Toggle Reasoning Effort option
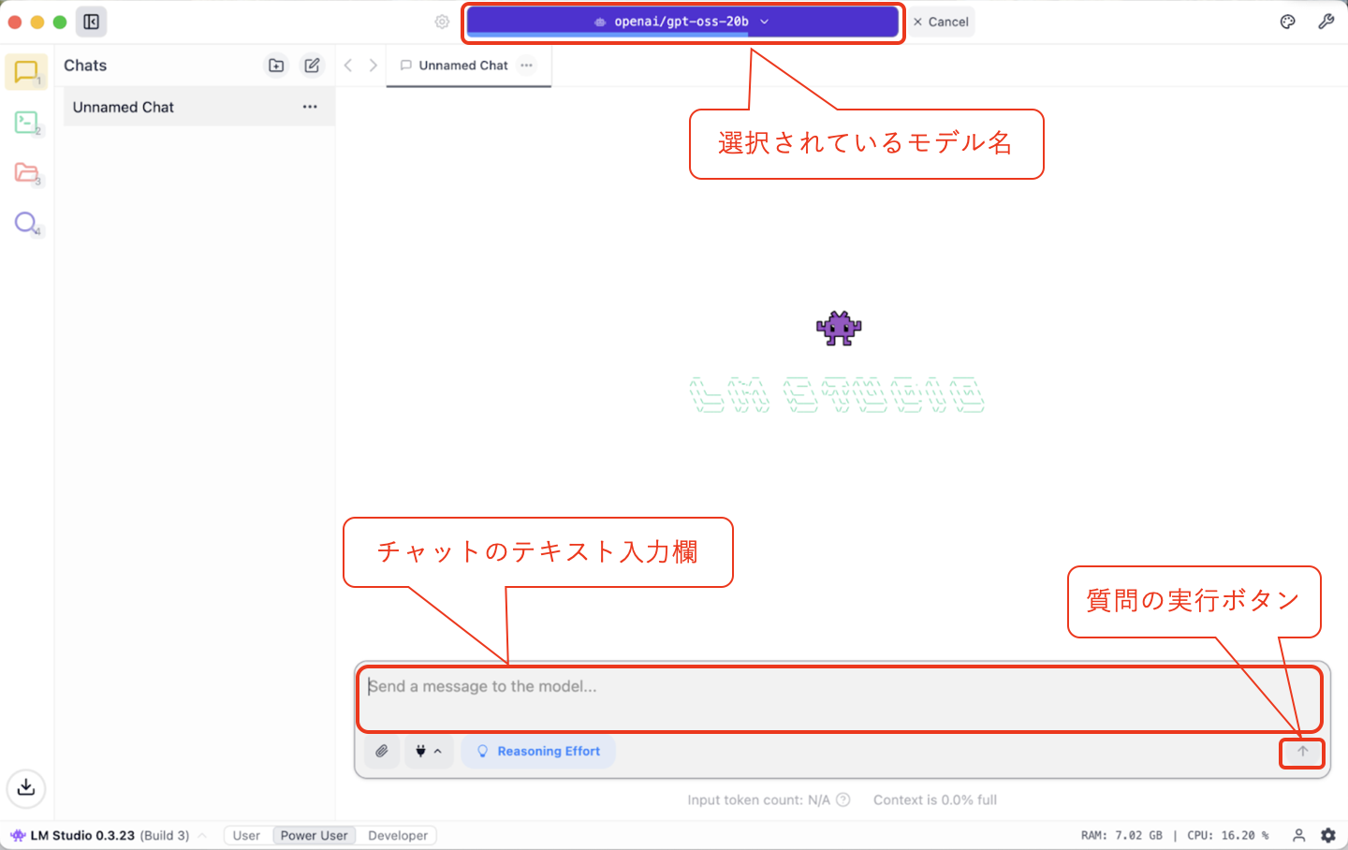 (x=538, y=751)
